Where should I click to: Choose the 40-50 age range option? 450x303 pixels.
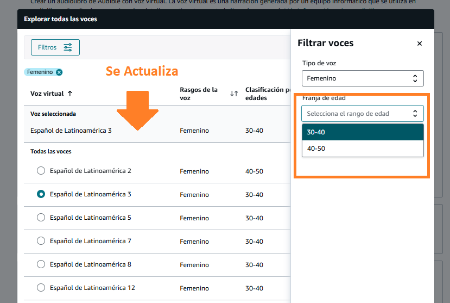tap(363, 149)
